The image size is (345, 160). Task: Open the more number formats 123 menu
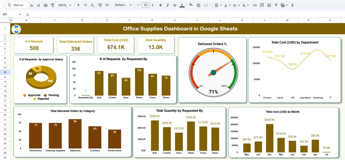click(x=107, y=5)
